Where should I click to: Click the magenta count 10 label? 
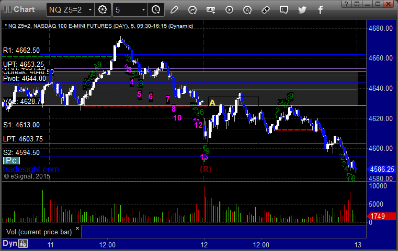pyautogui.click(x=177, y=118)
